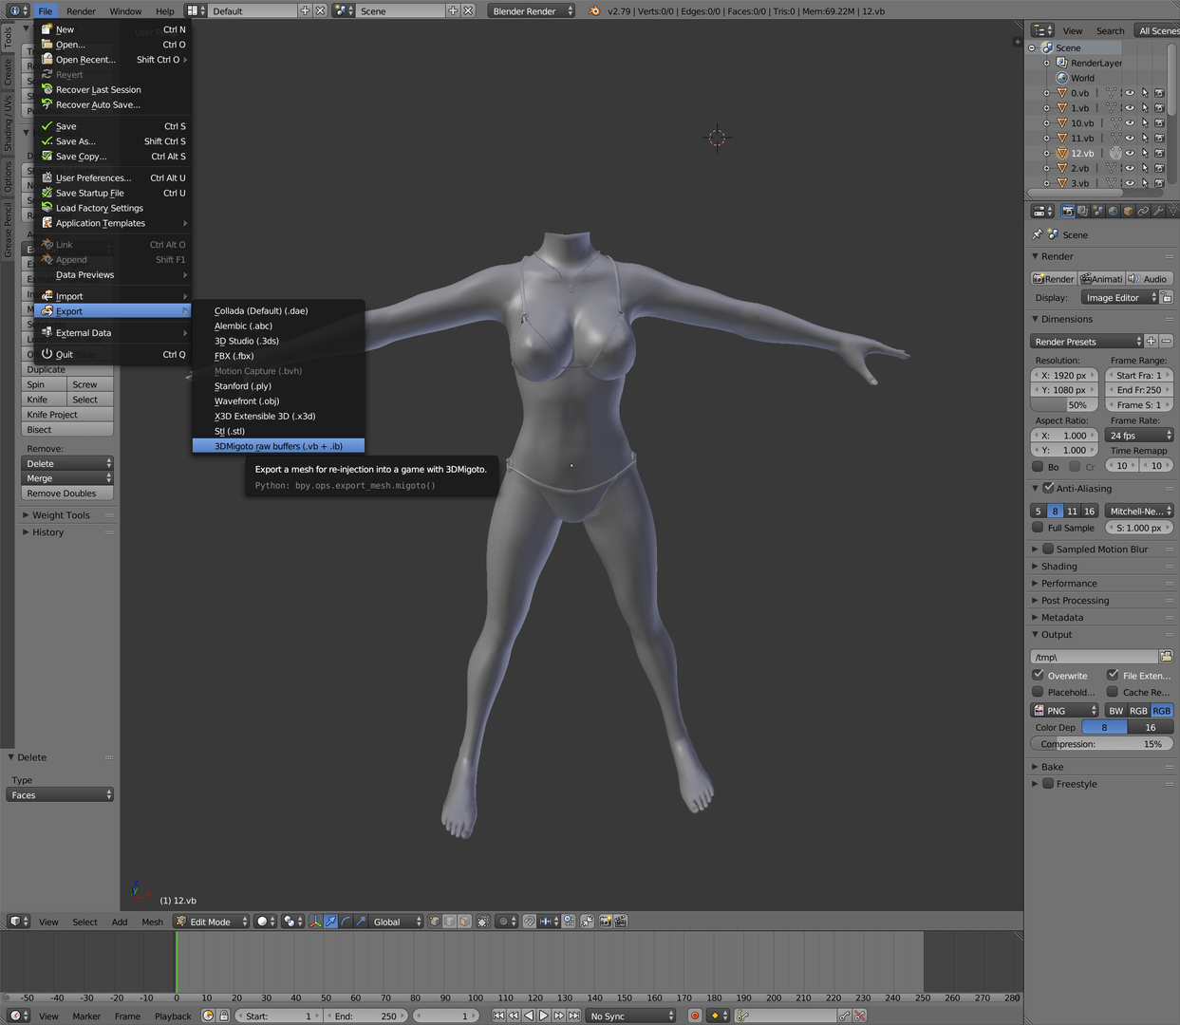The image size is (1180, 1025).
Task: Toggle snap magnet icon in 3D header
Action: (529, 922)
